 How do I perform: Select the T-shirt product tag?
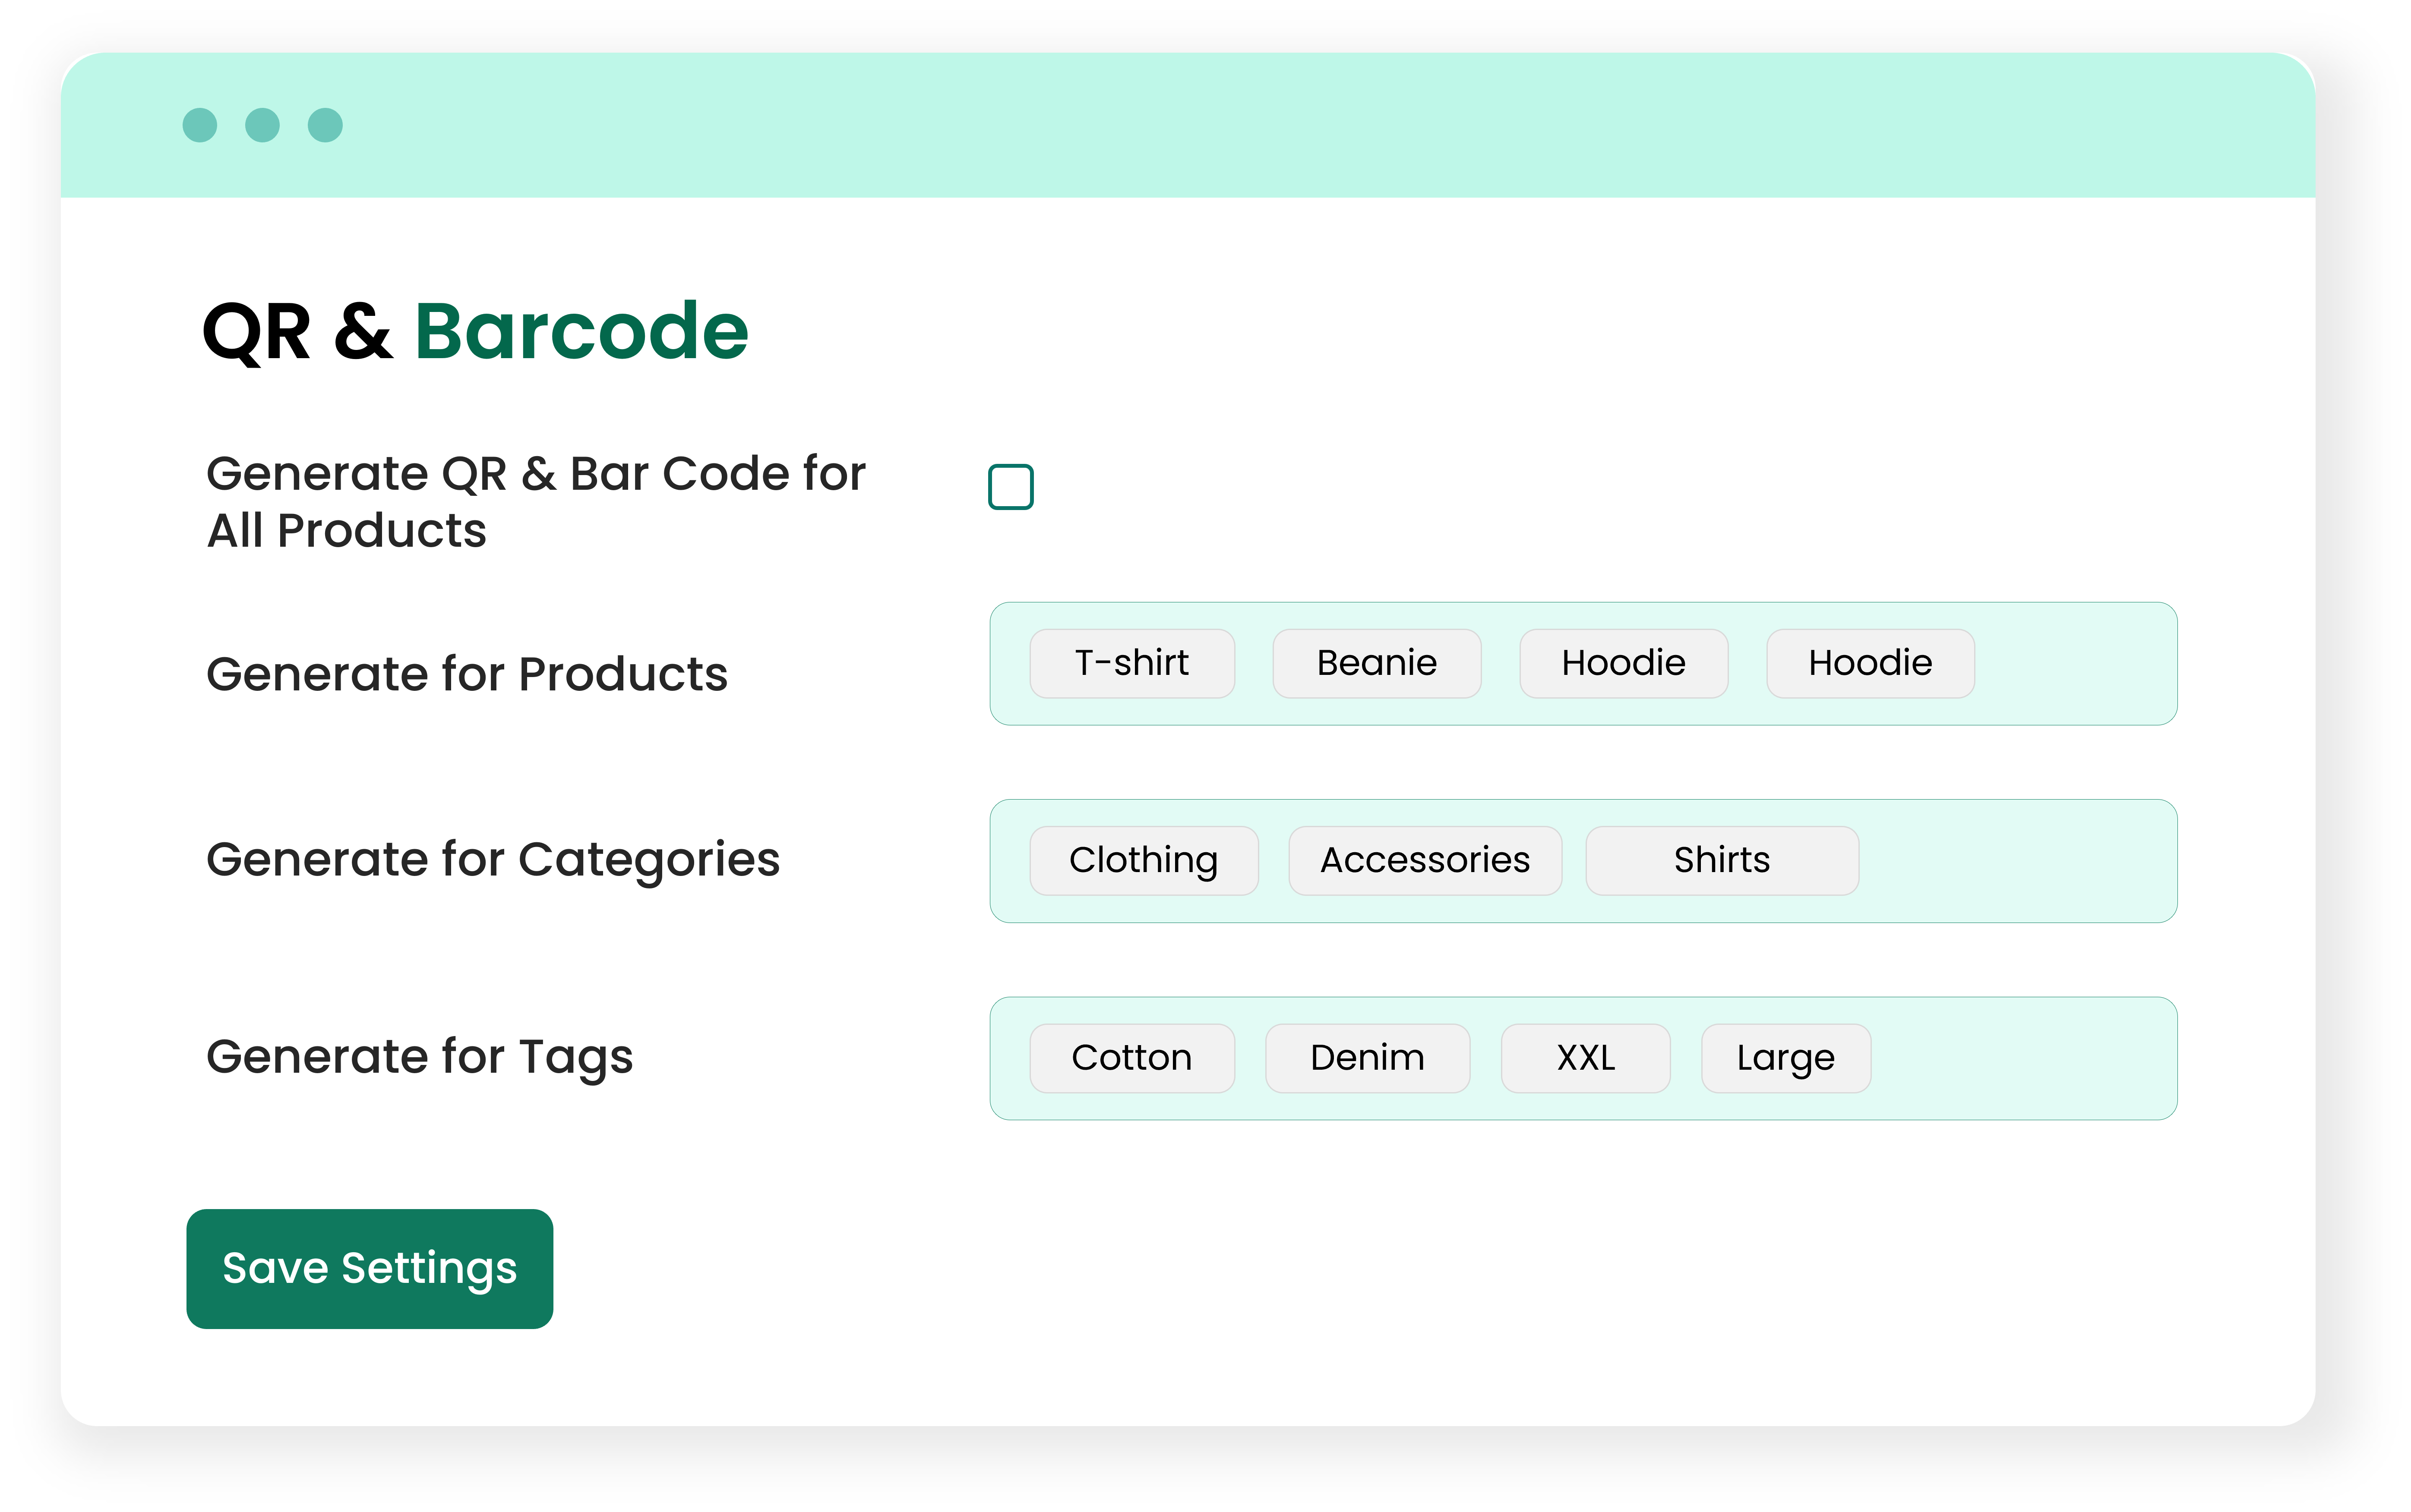[1131, 663]
